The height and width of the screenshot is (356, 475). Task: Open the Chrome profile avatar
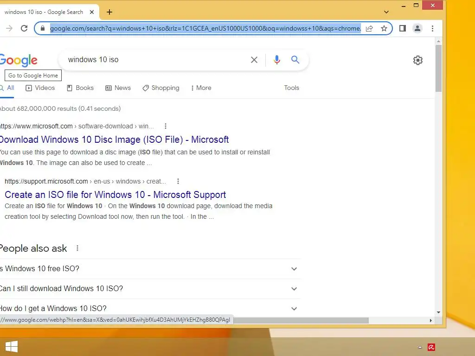pos(417,28)
